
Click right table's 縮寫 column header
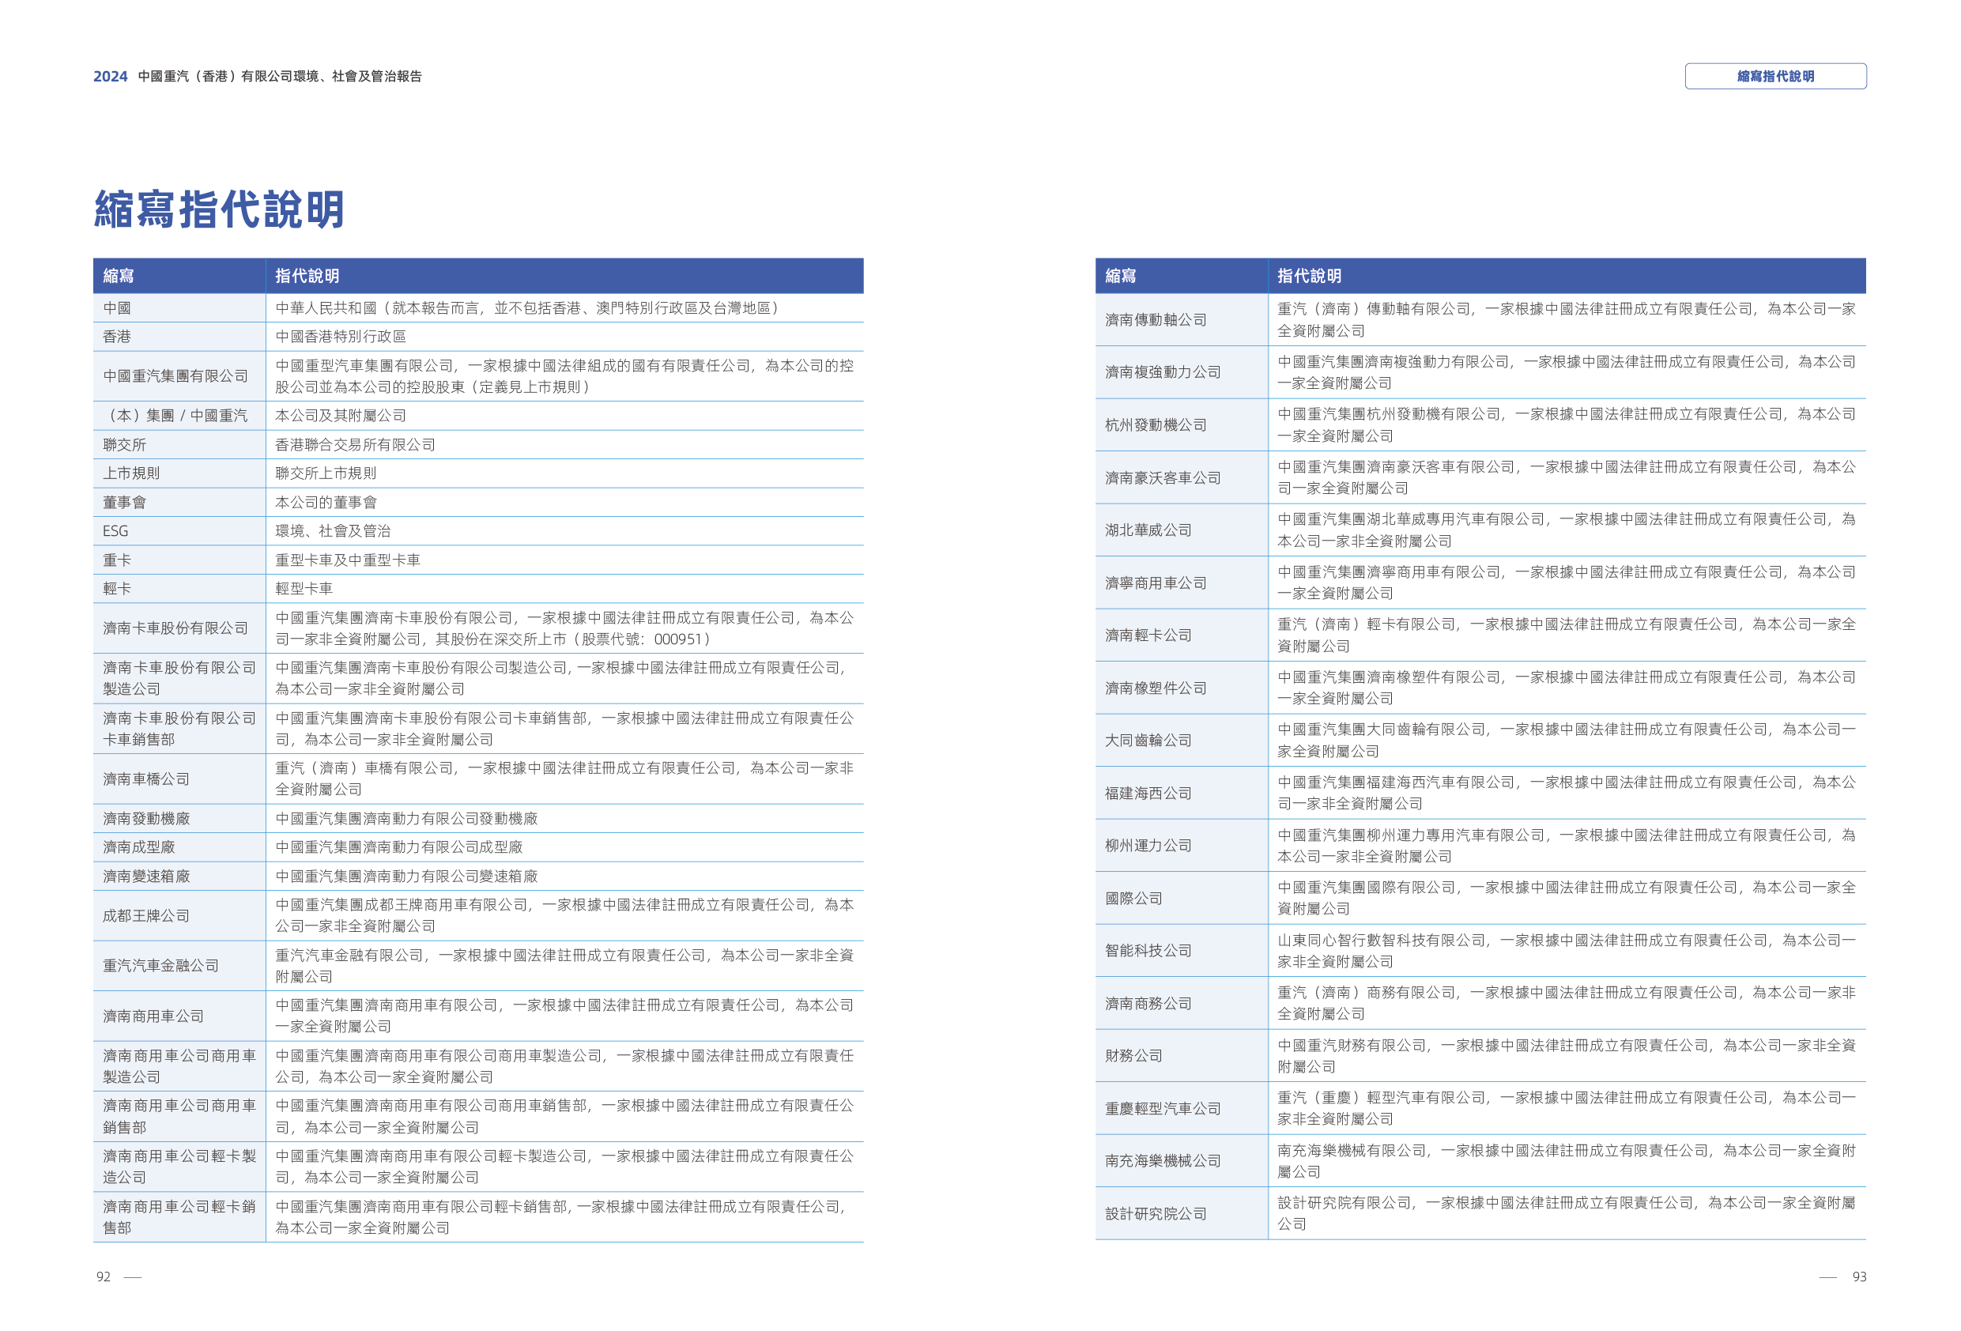click(x=1121, y=276)
